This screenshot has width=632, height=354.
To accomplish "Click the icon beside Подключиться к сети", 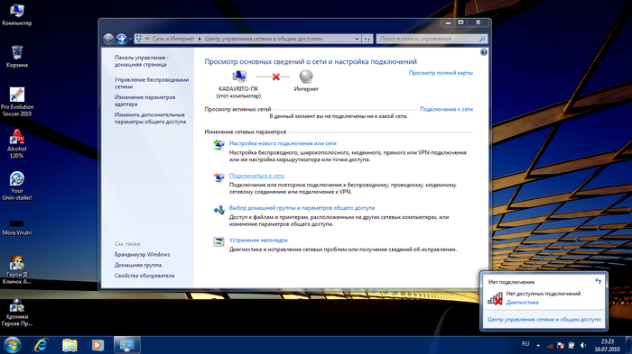I will pyautogui.click(x=218, y=177).
